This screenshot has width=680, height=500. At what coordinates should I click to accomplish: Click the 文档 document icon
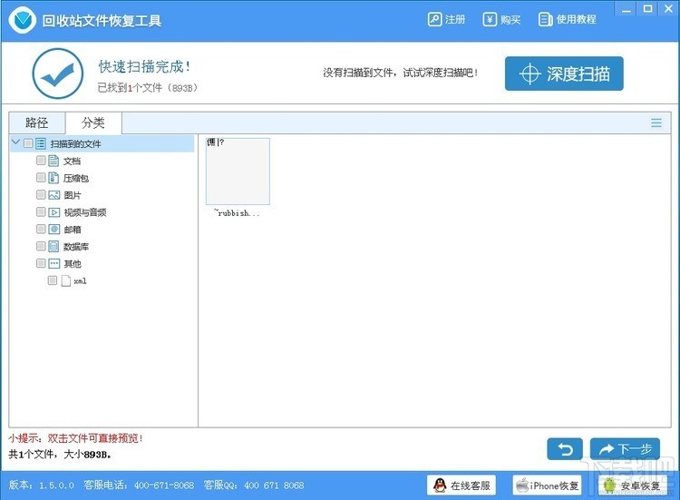(x=53, y=161)
